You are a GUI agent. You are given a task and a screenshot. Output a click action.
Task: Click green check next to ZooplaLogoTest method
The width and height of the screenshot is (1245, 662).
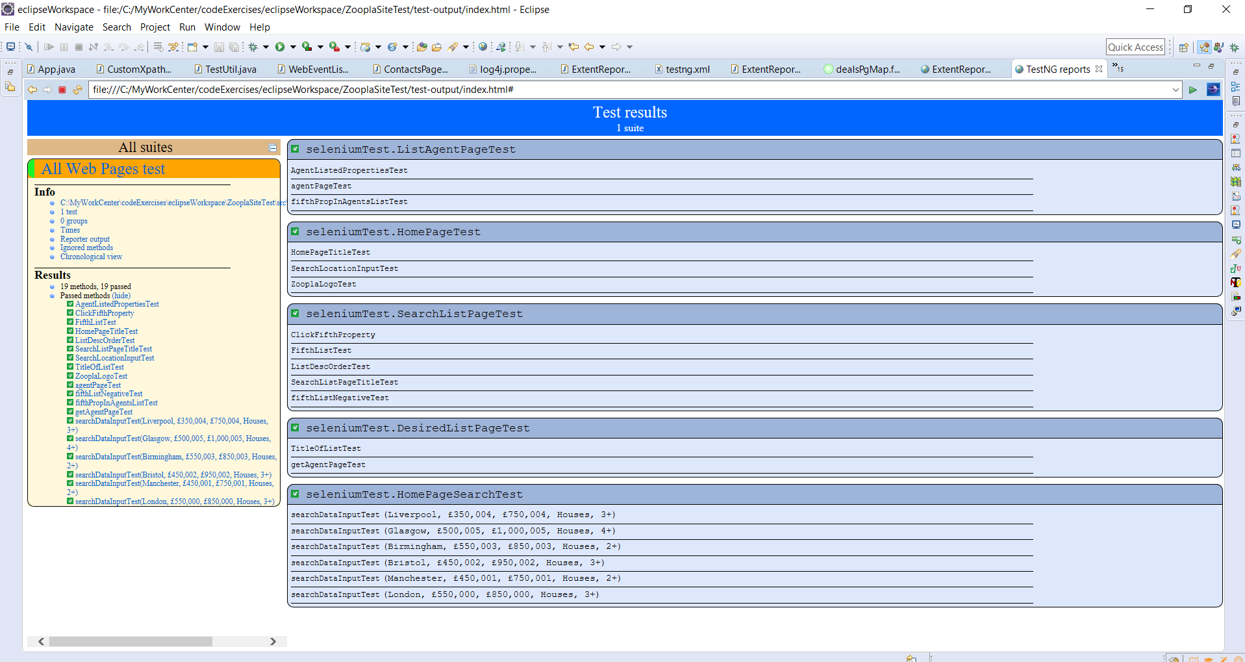(x=69, y=376)
